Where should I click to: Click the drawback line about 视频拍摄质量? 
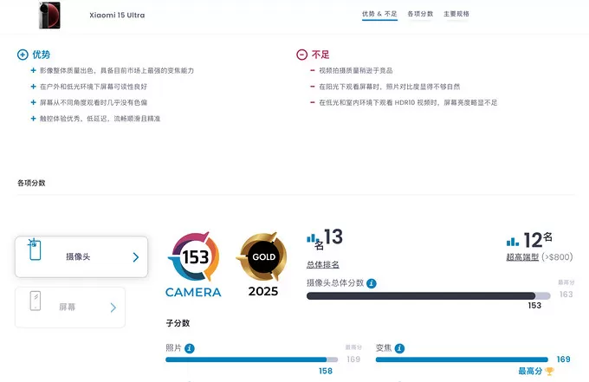tap(356, 71)
